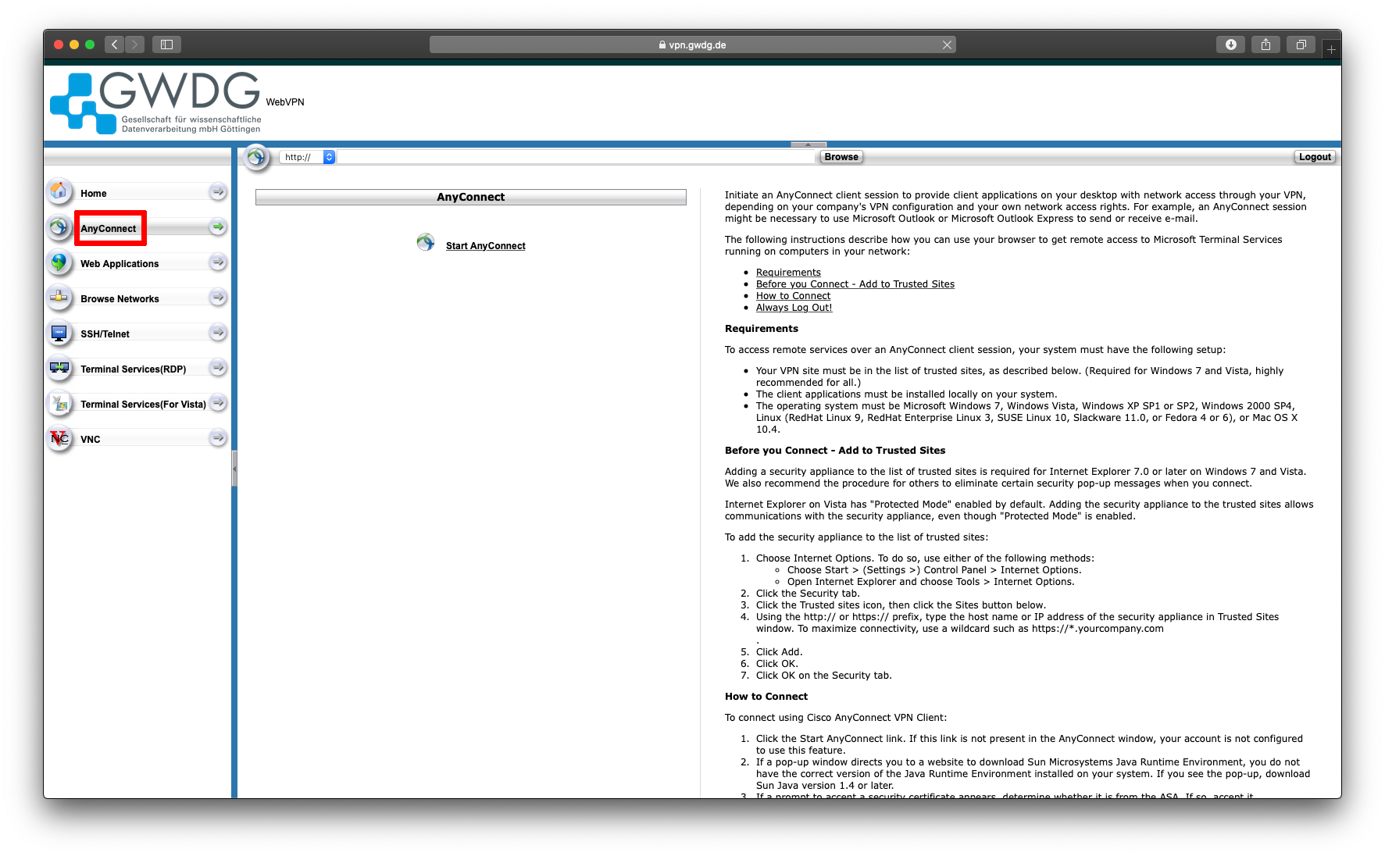Click the AnyConnect globe icon in sidebar

tap(59, 226)
